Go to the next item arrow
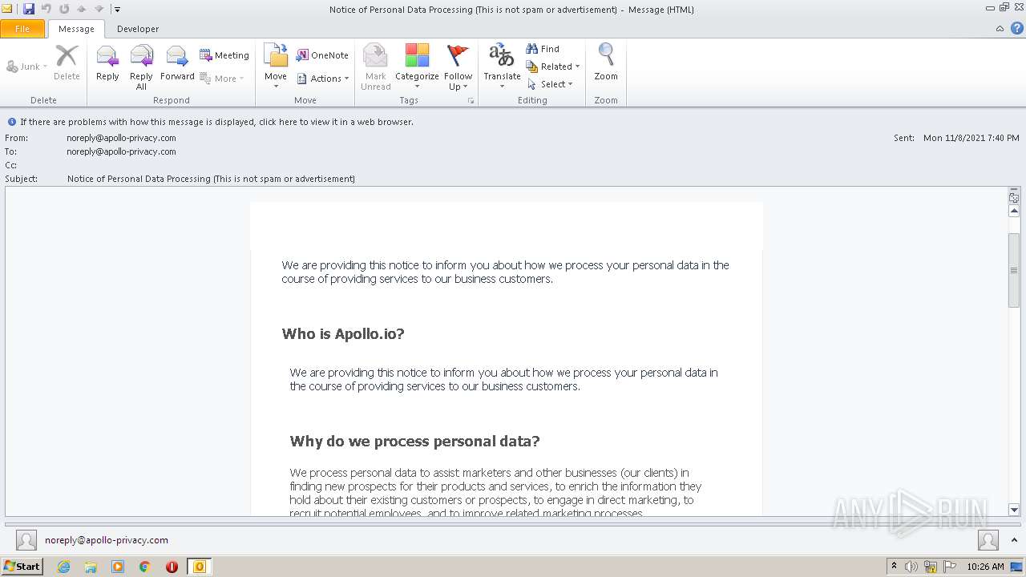Image resolution: width=1026 pixels, height=577 pixels. 99,9
